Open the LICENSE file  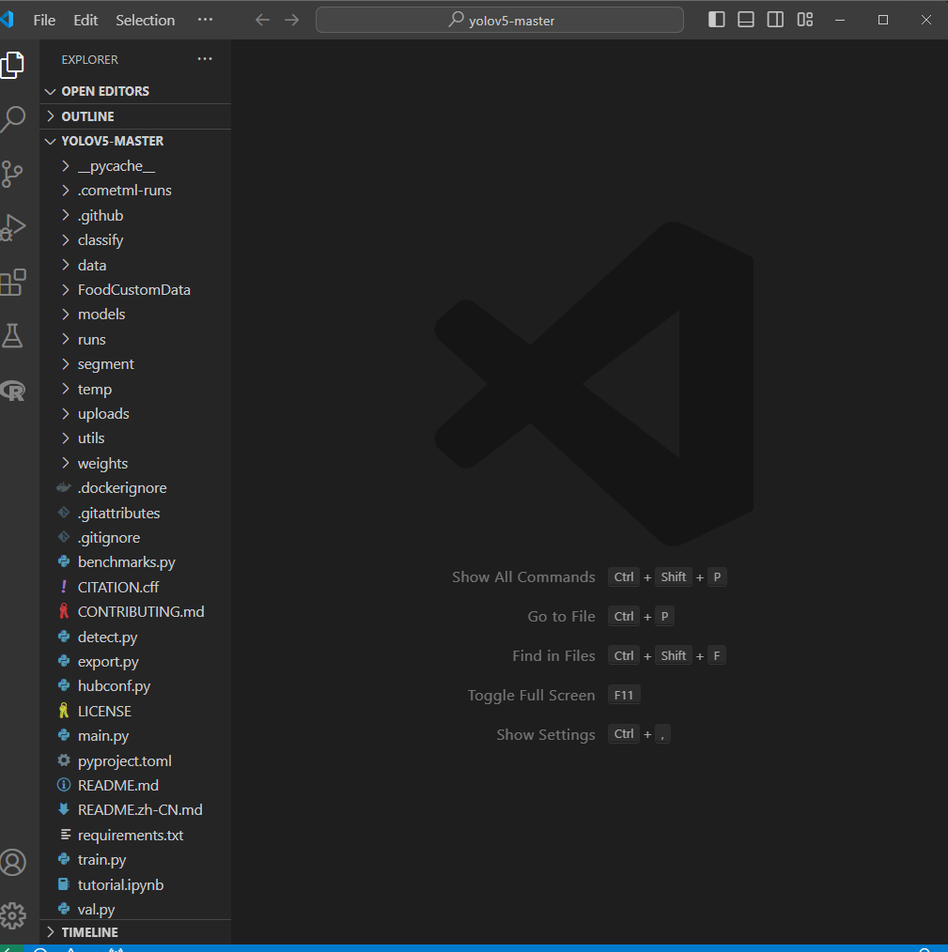[135, 711]
